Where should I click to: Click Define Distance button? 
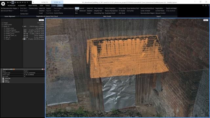click(x=69, y=8)
